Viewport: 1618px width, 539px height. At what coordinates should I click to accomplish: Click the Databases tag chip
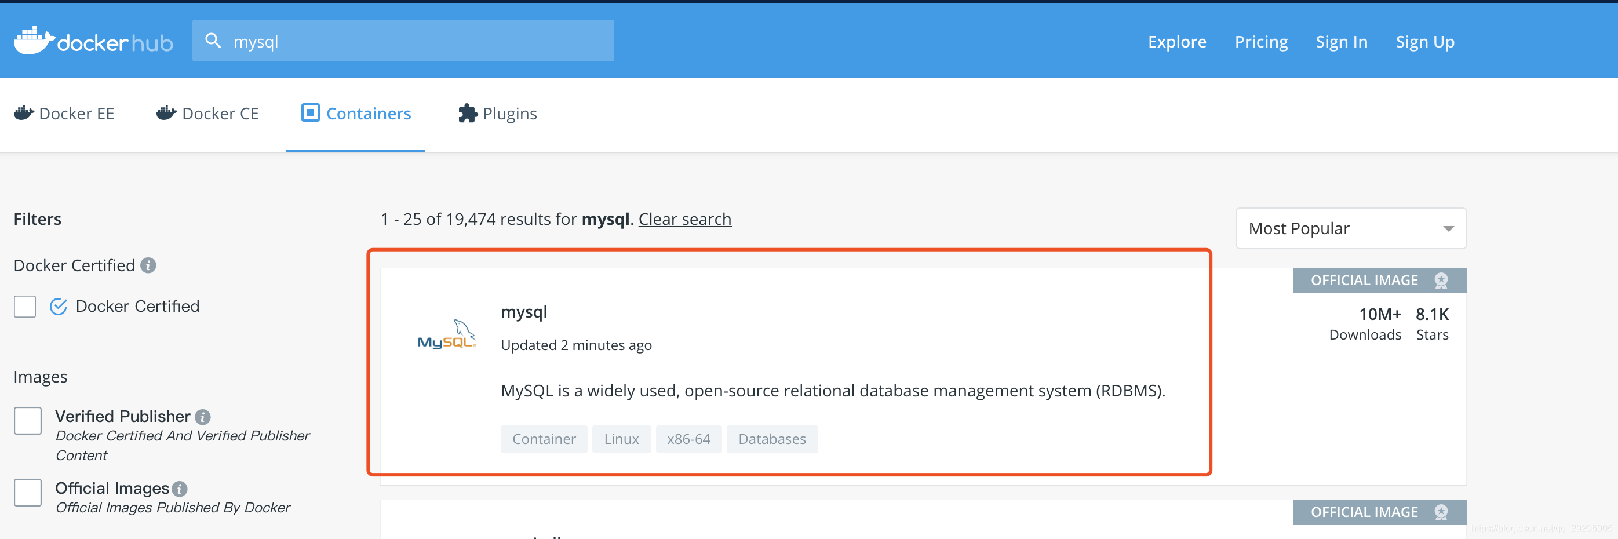tap(772, 439)
